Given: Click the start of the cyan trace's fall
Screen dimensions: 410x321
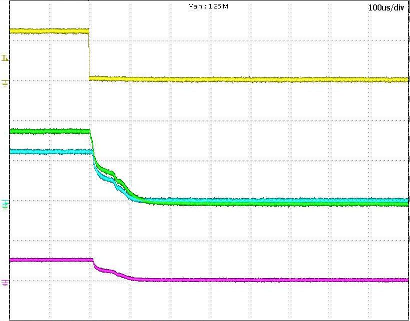Looking at the screenshot, I should click(x=93, y=152).
